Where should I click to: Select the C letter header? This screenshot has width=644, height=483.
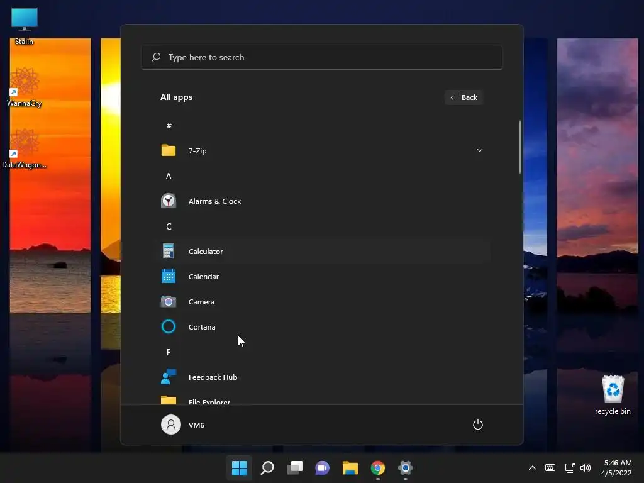pos(169,226)
